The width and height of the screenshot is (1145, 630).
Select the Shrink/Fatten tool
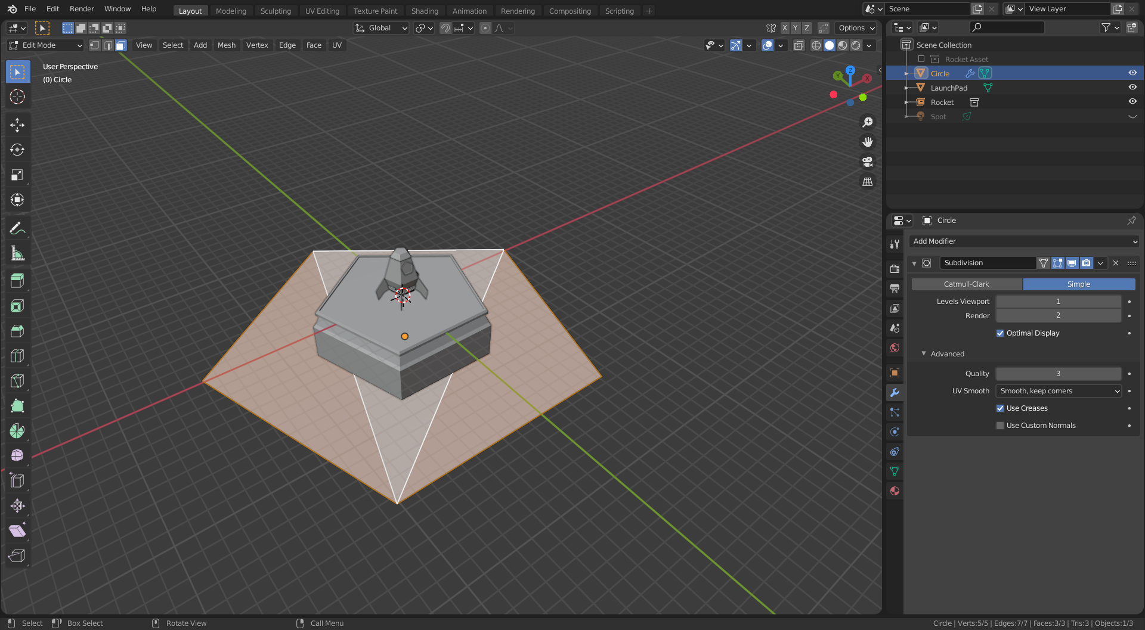click(x=17, y=506)
